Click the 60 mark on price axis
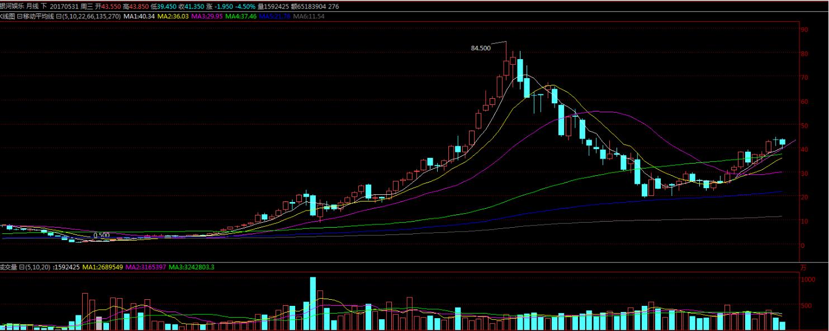This screenshot has width=829, height=331. click(x=804, y=102)
